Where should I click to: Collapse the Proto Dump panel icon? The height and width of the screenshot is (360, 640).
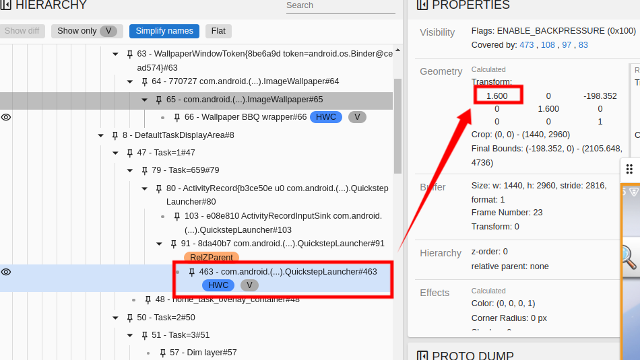[x=422, y=355]
